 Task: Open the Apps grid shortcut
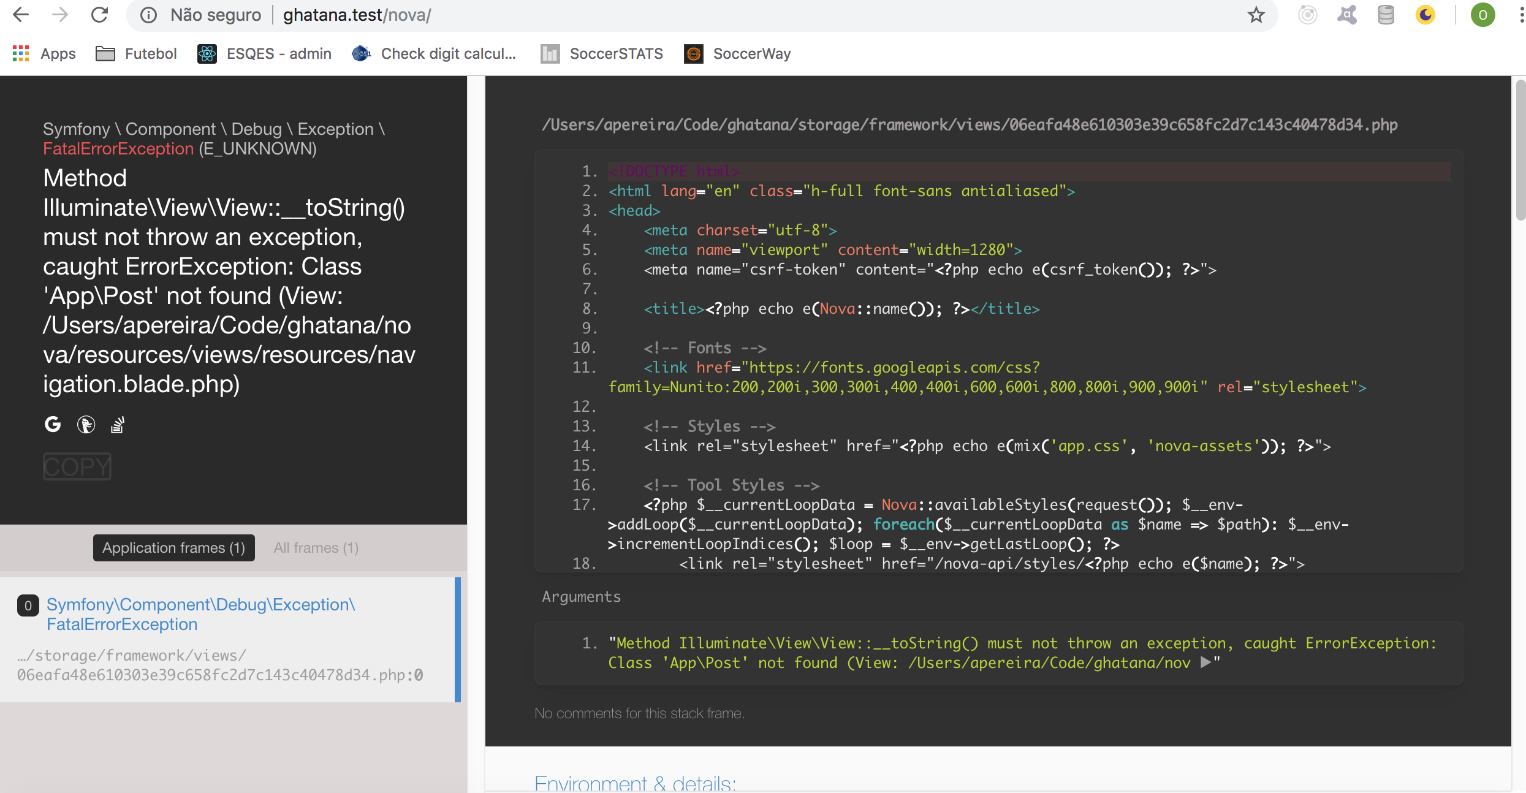[44, 54]
